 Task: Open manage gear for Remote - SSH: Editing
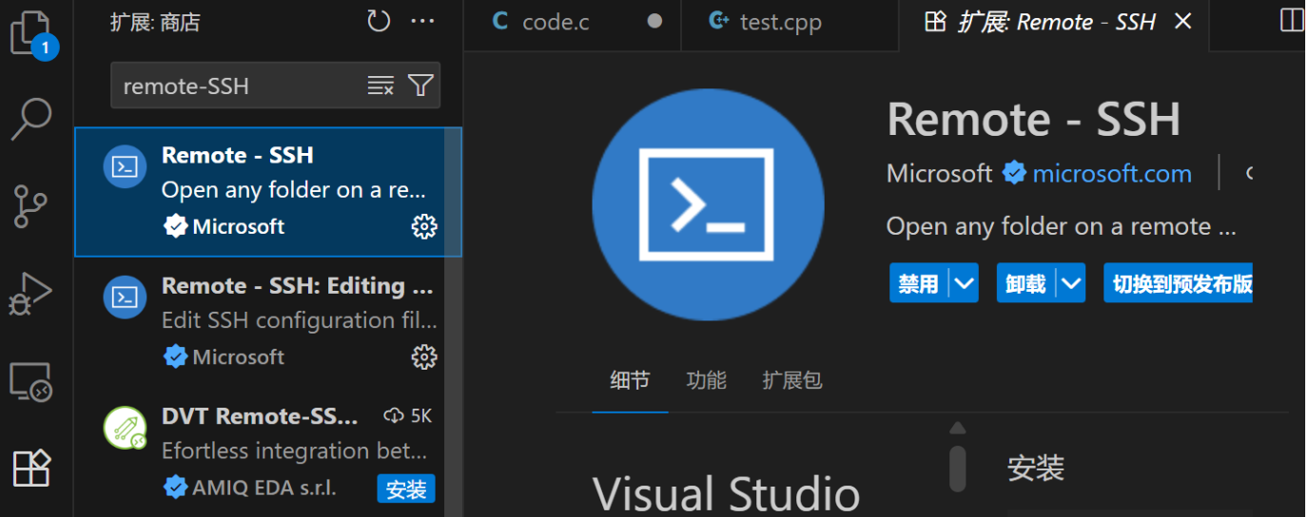[423, 356]
